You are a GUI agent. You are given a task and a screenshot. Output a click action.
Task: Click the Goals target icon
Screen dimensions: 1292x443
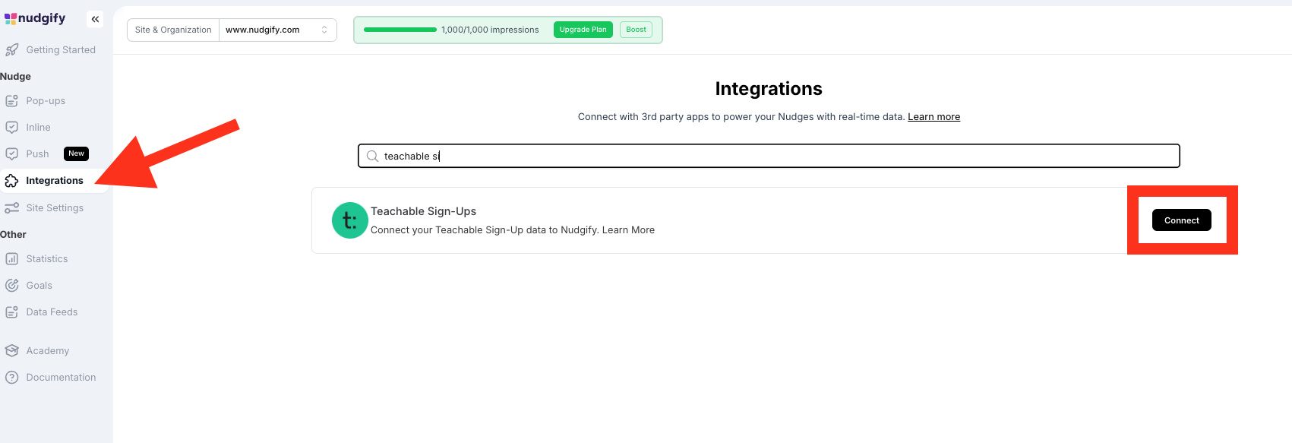click(11, 286)
